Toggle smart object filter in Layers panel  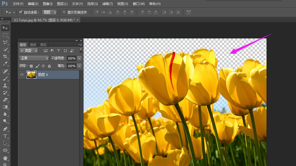72,50
